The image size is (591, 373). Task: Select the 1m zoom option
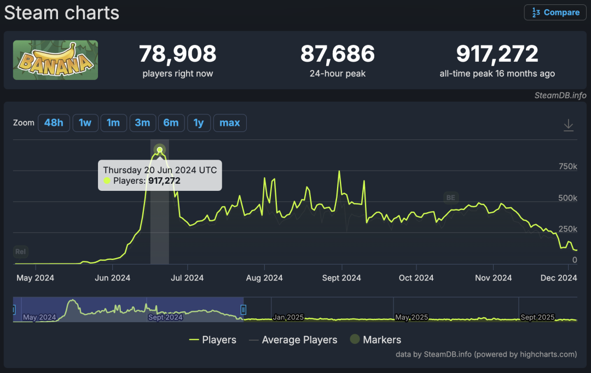113,123
